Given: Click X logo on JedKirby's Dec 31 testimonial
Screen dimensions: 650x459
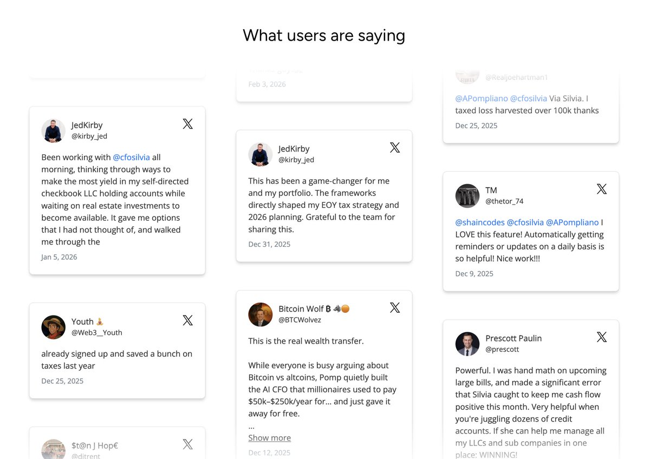Looking at the screenshot, I should tap(395, 147).
